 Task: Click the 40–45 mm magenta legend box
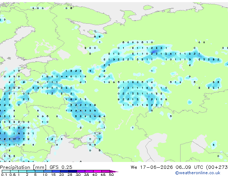(97, 171)
